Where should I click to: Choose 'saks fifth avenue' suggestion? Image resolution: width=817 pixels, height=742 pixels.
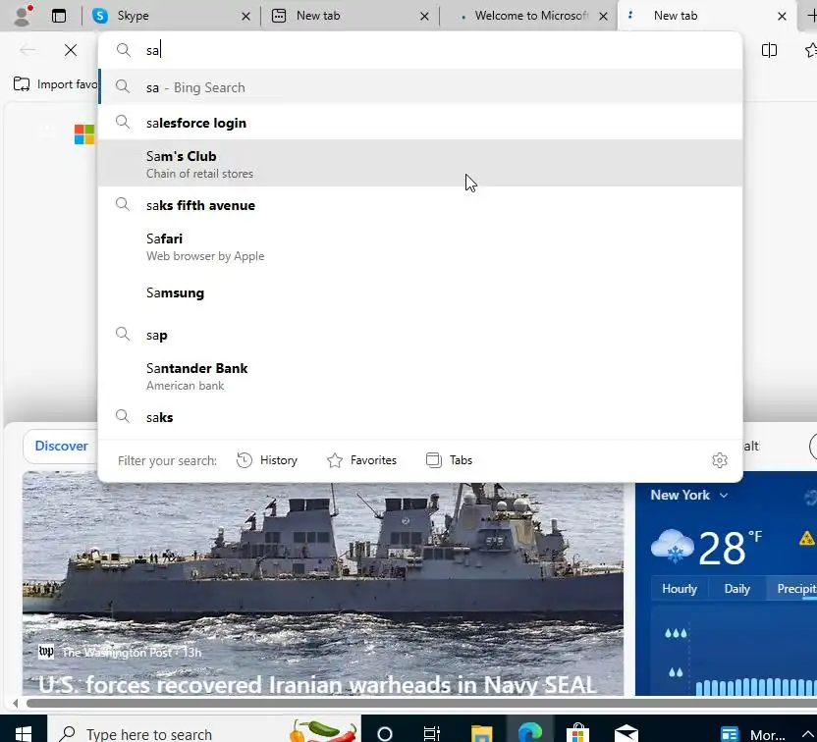[x=420, y=205]
